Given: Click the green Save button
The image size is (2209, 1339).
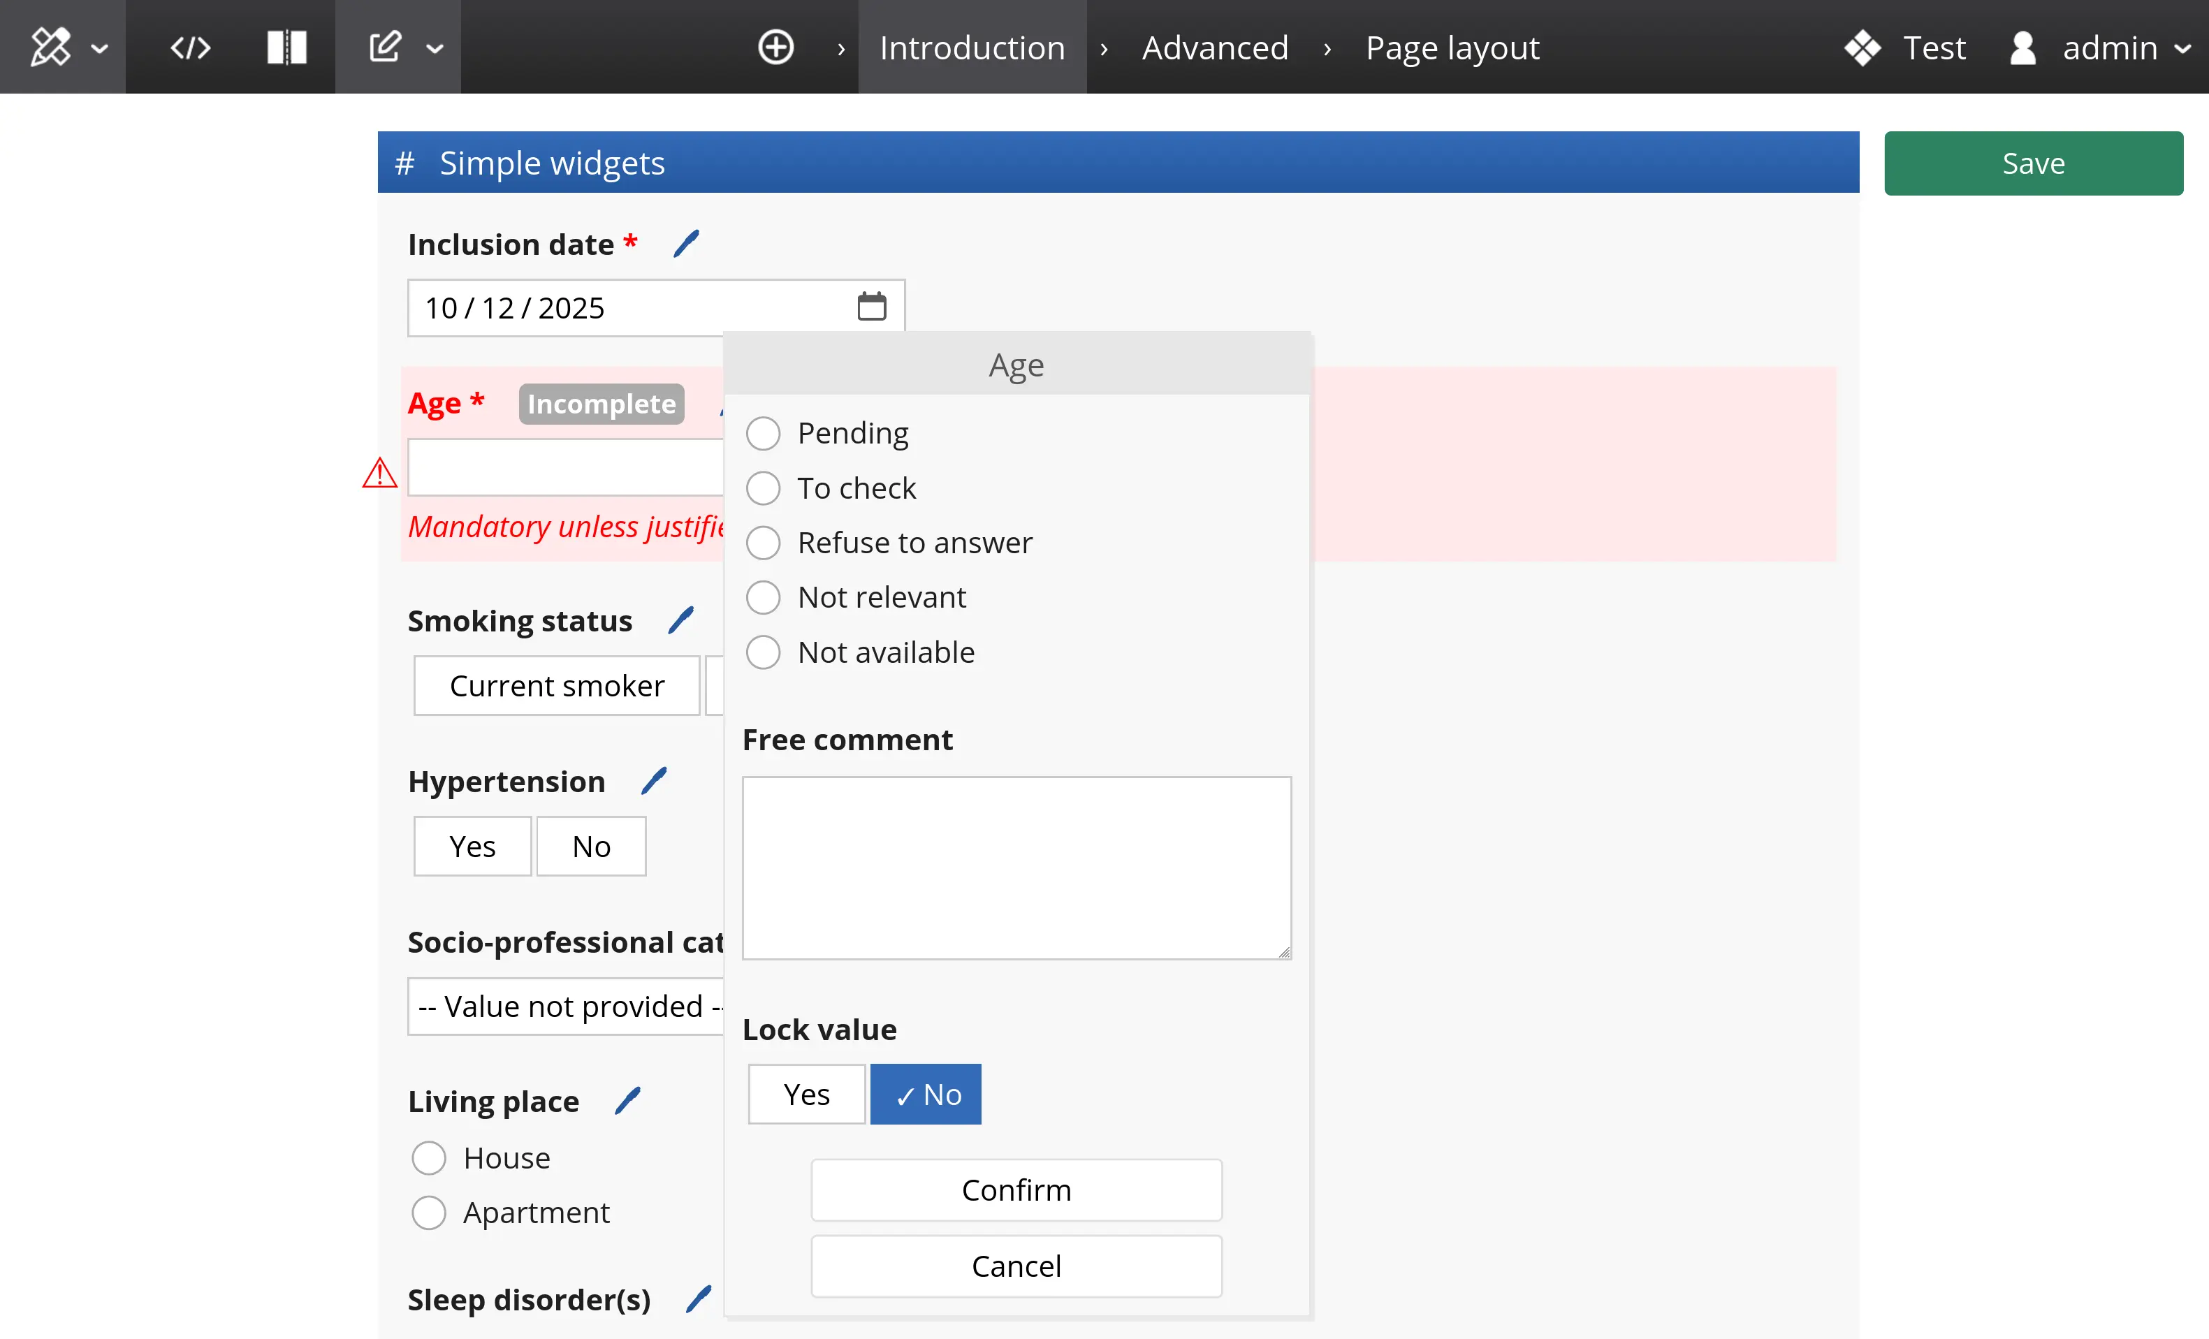Looking at the screenshot, I should (2033, 163).
